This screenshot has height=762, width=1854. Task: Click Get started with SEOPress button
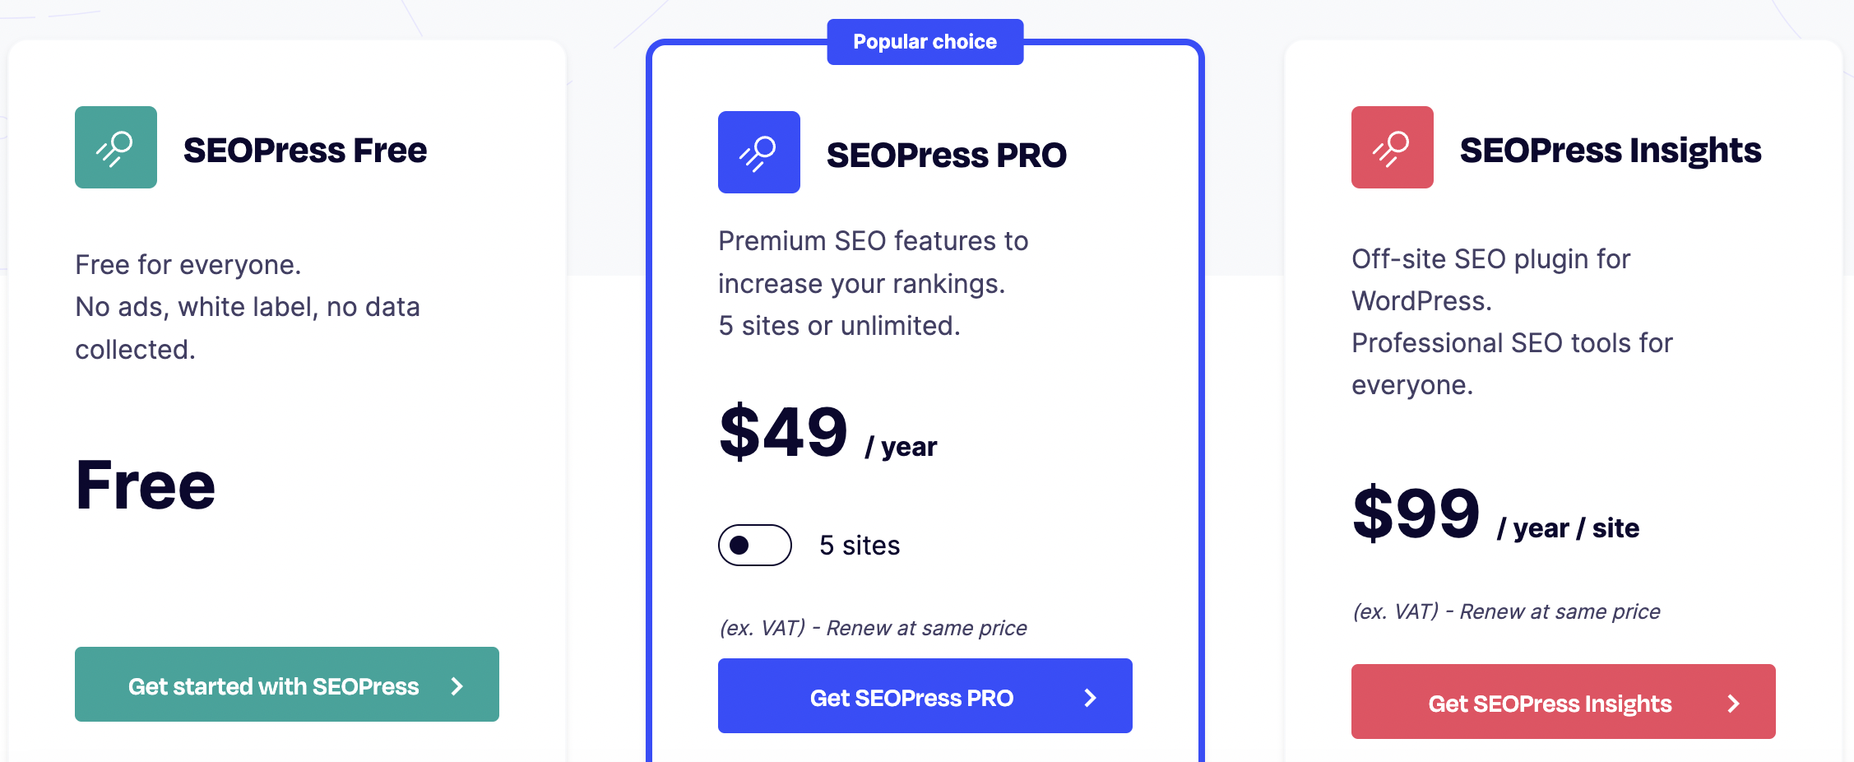click(x=287, y=684)
